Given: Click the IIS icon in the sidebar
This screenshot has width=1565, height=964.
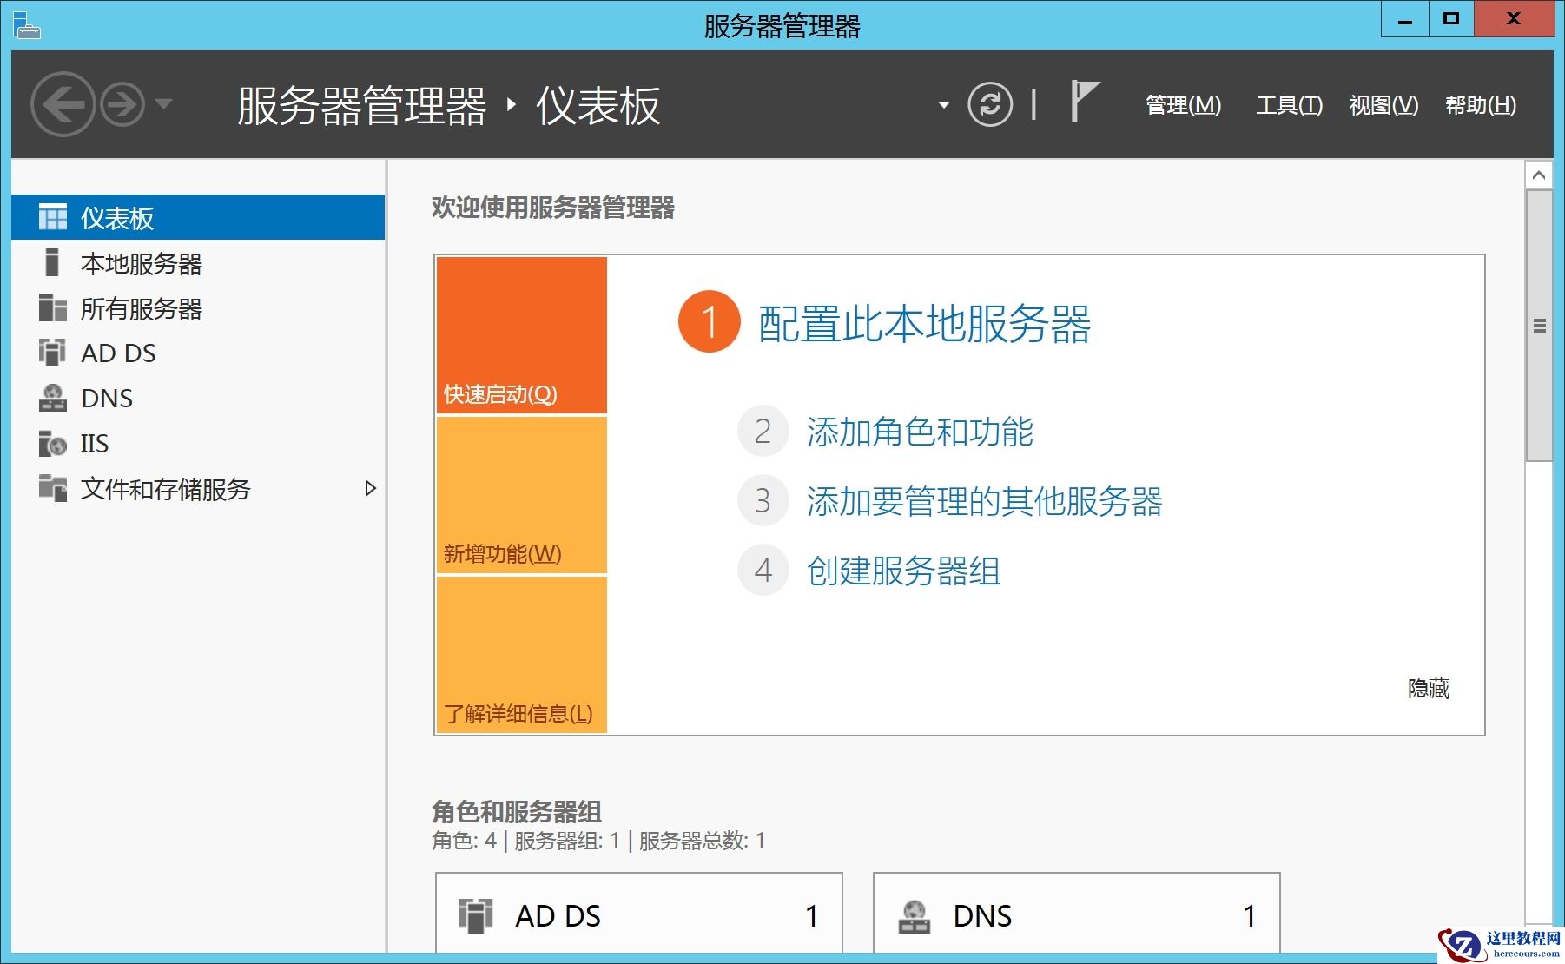Looking at the screenshot, I should (50, 444).
